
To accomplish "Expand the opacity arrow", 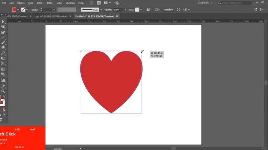I will (126, 10).
